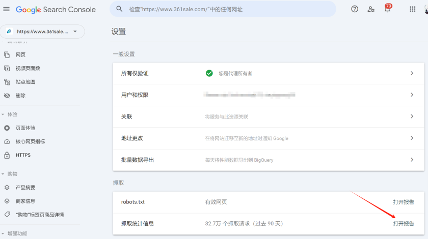Click the 网页 pages icon

(x=7, y=55)
